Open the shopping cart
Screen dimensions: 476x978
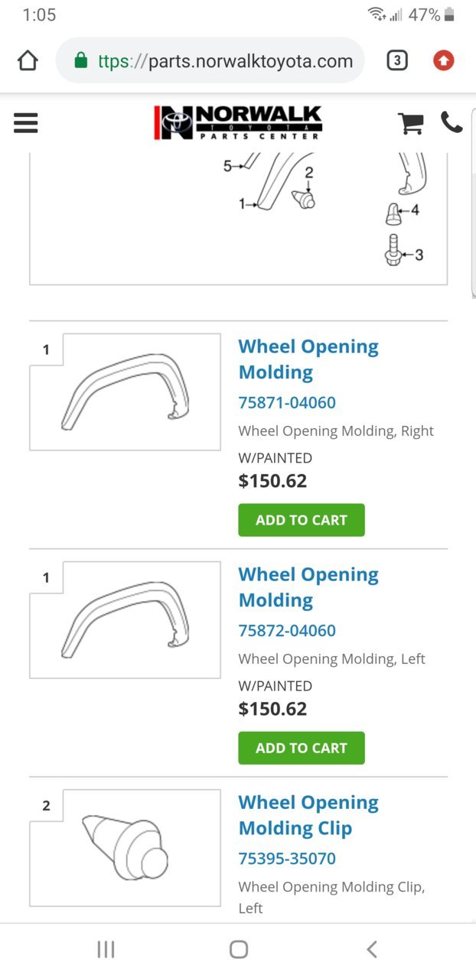click(411, 123)
